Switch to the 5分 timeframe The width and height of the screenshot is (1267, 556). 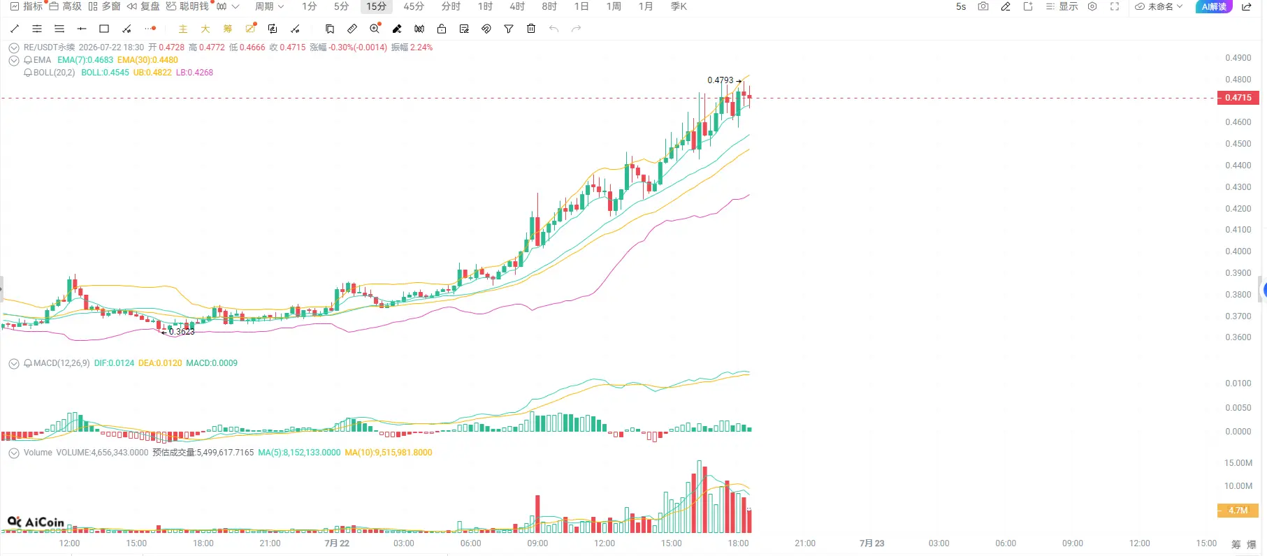[x=341, y=6]
